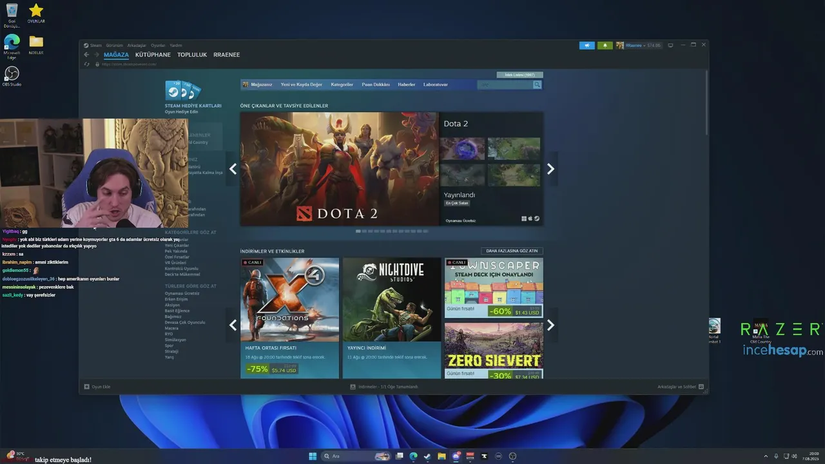Reload the Steam store page
Image resolution: width=825 pixels, height=464 pixels.
87,64
